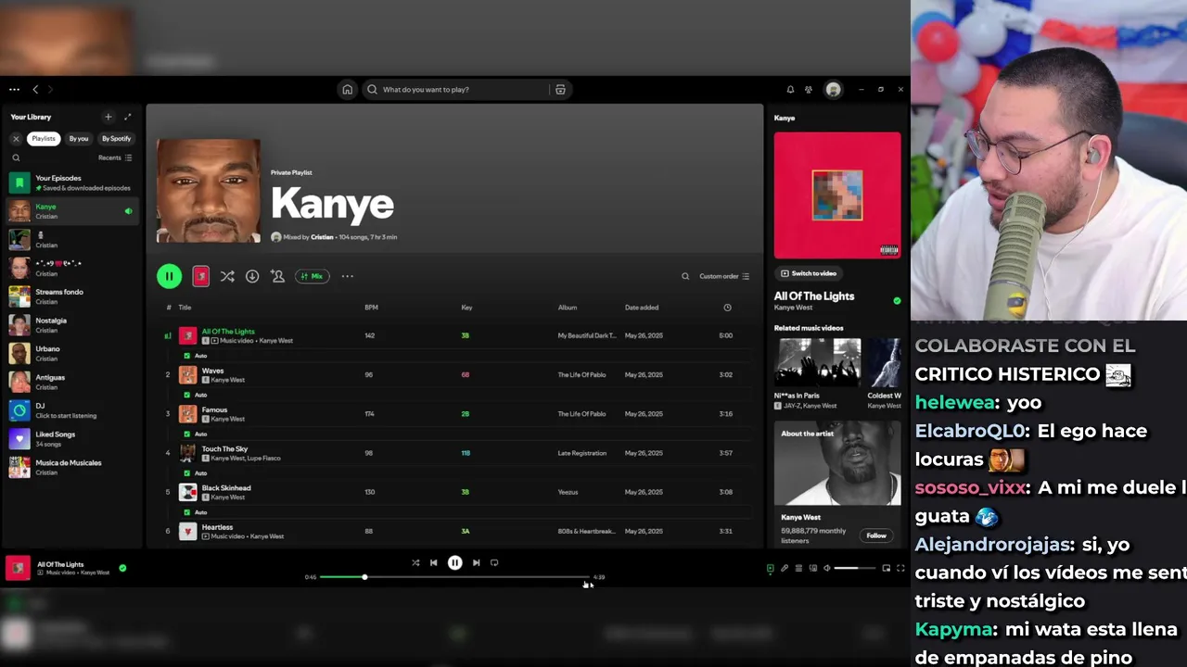Sort by the duration clock icon header
Viewport: 1187px width, 667px height.
coord(727,308)
